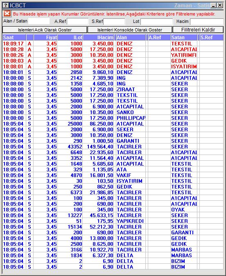Viewport: 226px width, 276px height.
Task: Focus the Hacim filter field
Action: click(x=207, y=22)
